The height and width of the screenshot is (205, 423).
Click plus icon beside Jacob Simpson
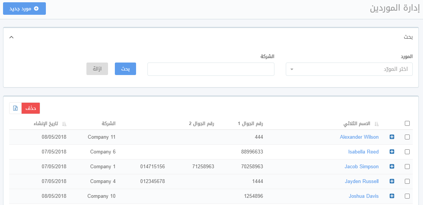coord(392,167)
